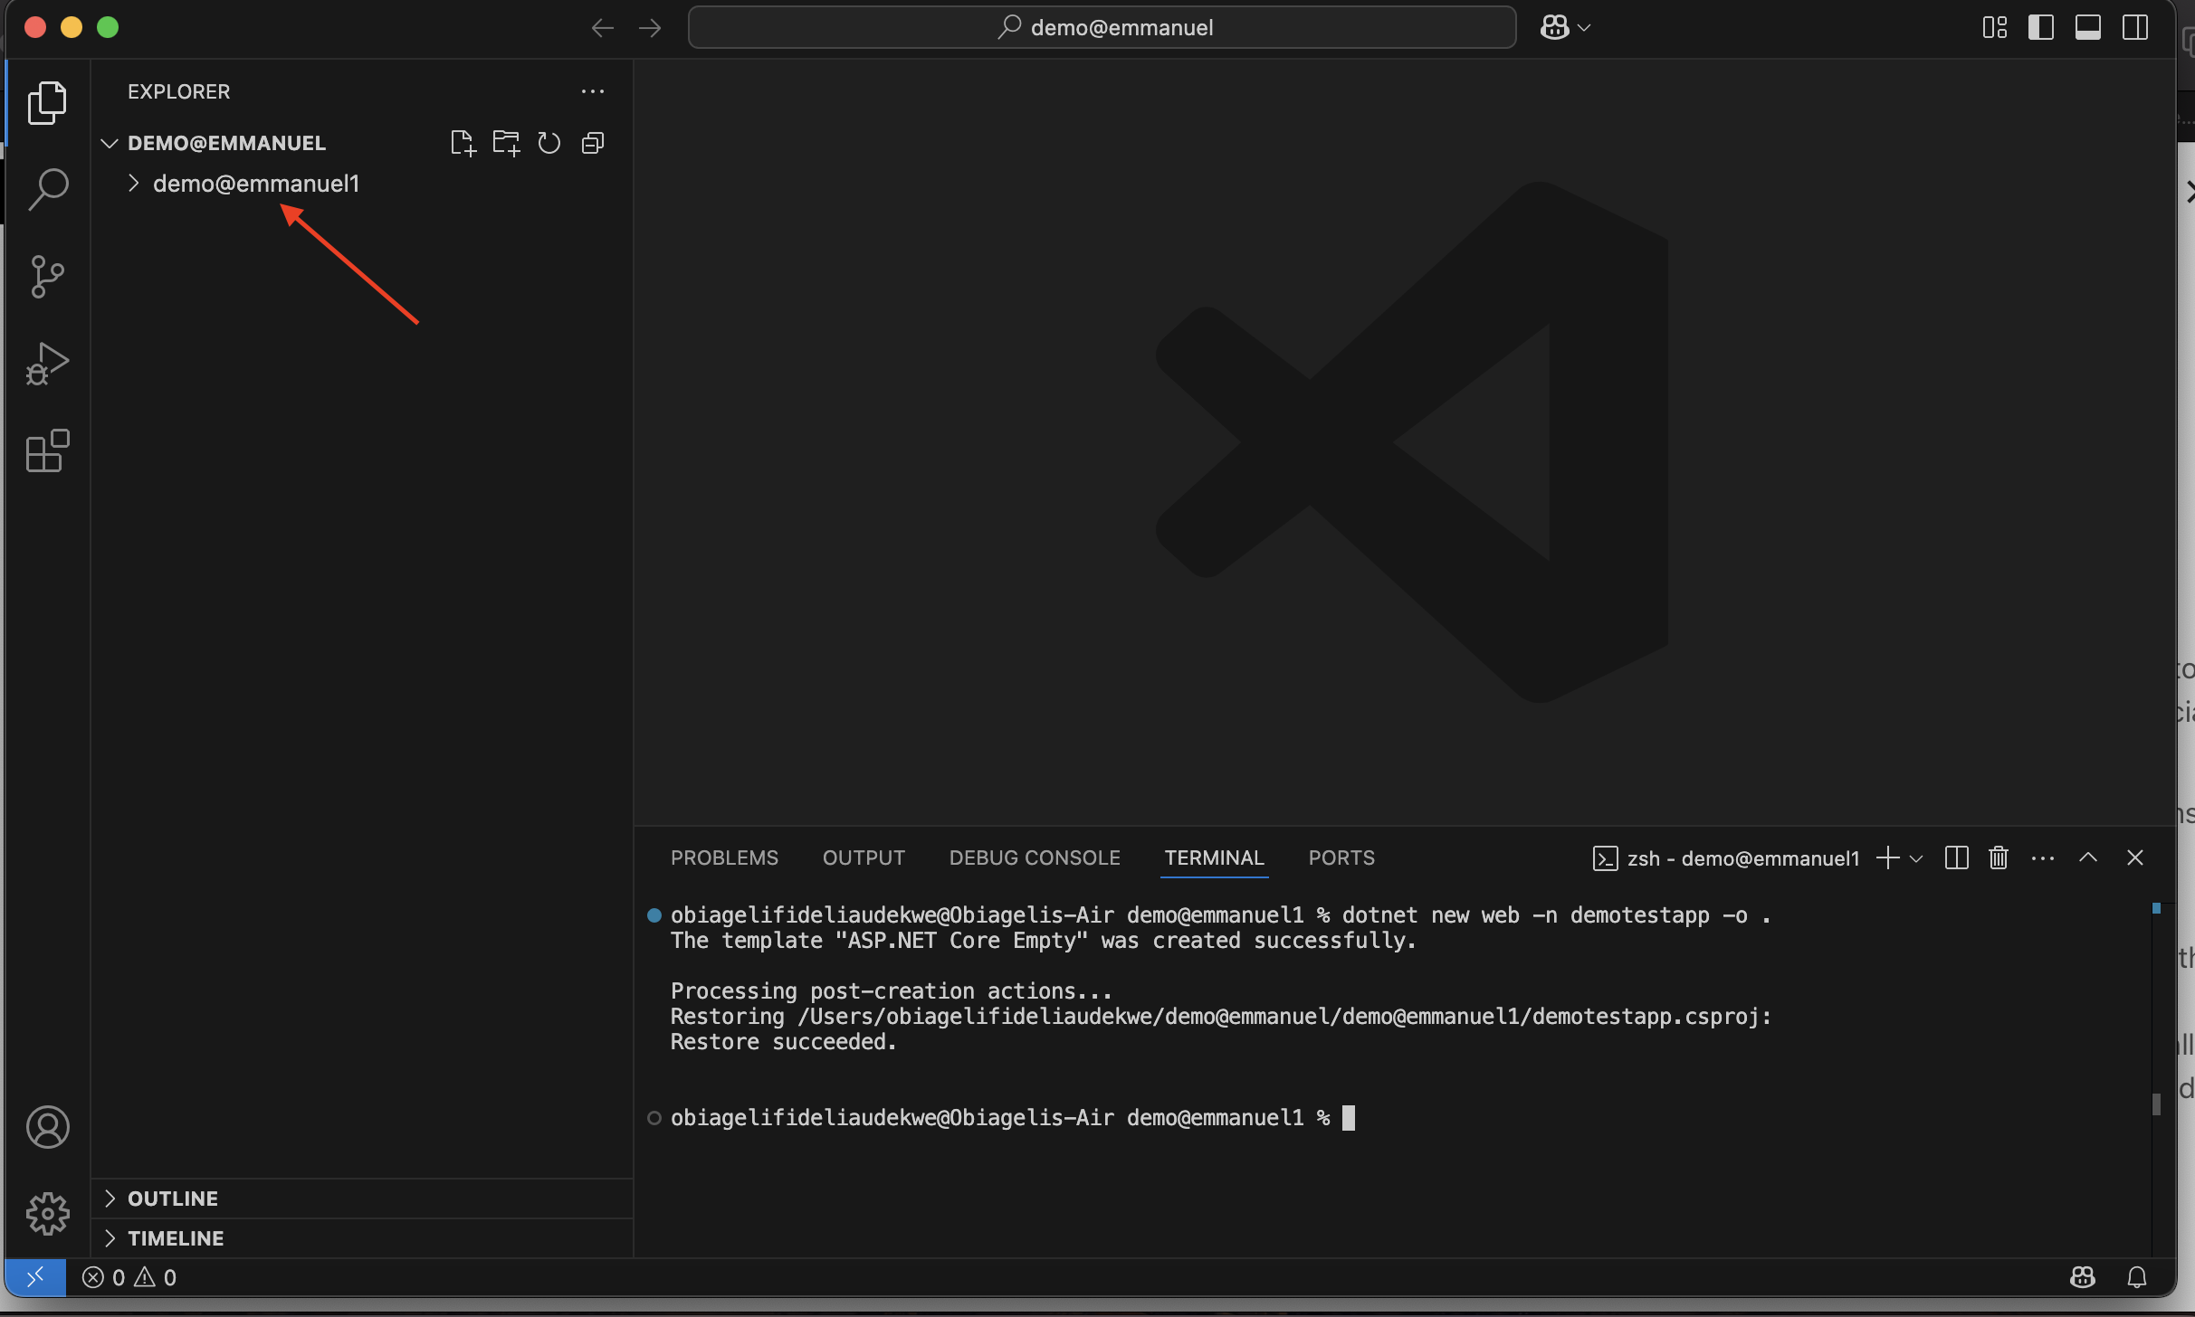Split the terminal
Screen dimensions: 2195x1317
click(x=1956, y=857)
